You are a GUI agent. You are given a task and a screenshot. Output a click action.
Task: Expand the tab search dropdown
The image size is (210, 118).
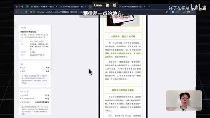click(x=27, y=7)
